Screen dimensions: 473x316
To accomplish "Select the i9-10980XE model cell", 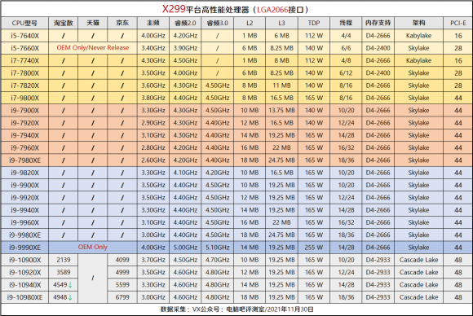I will pyautogui.click(x=24, y=297).
